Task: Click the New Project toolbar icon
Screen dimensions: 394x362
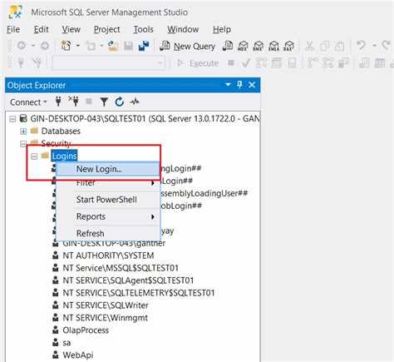Action: click(66, 46)
